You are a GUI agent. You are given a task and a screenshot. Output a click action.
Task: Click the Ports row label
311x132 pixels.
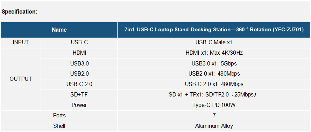(x=59, y=115)
